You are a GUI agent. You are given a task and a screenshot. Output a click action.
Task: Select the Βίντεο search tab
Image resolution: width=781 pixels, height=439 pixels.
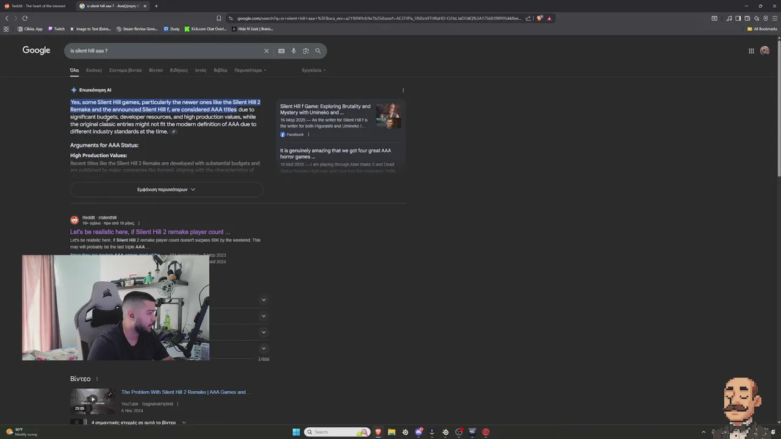156,70
